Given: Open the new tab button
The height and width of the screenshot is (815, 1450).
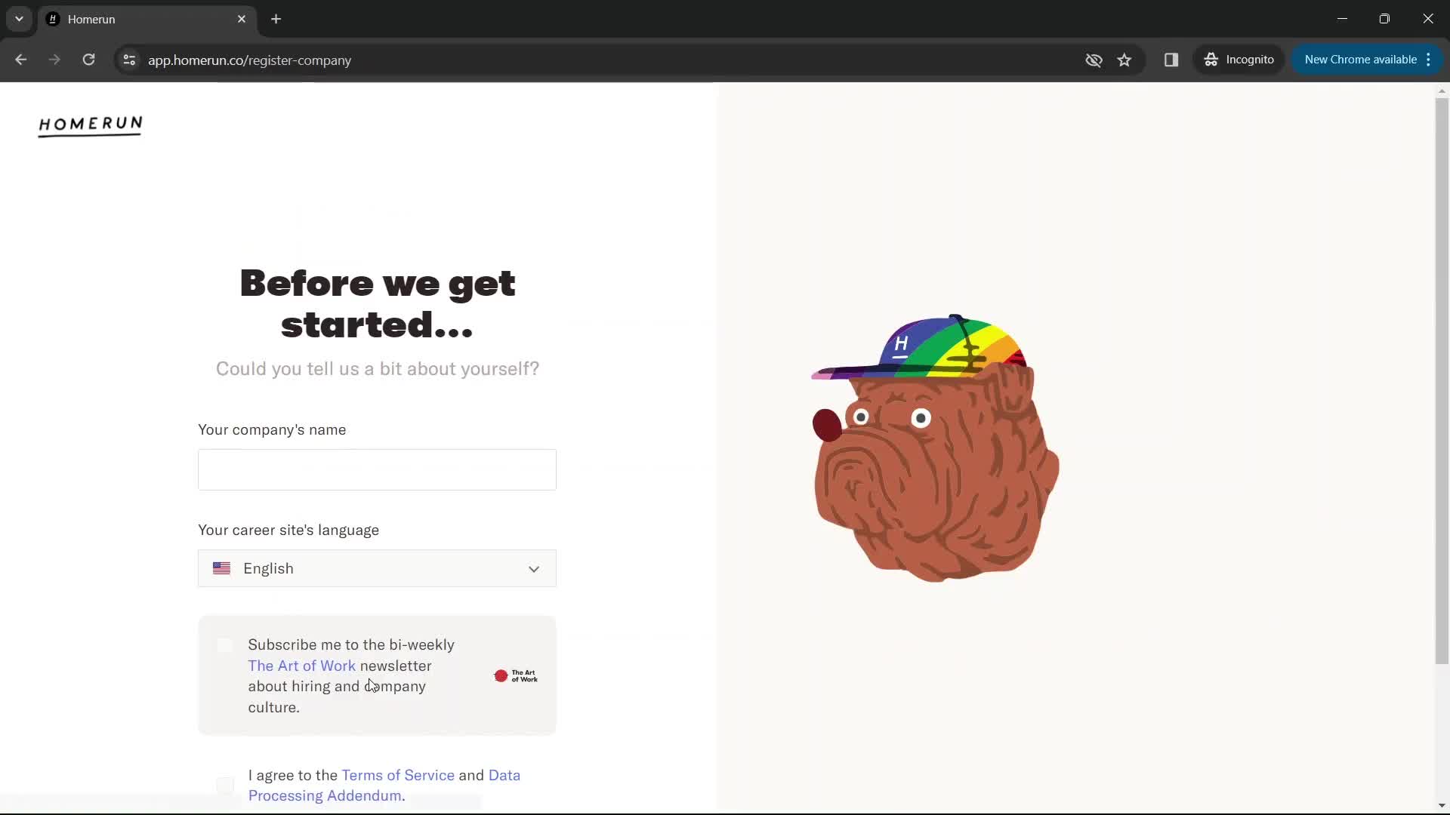Looking at the screenshot, I should tap(277, 19).
